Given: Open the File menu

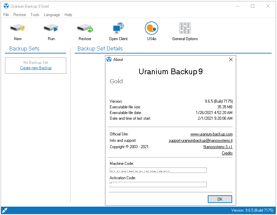Looking at the screenshot, I should (6, 15).
